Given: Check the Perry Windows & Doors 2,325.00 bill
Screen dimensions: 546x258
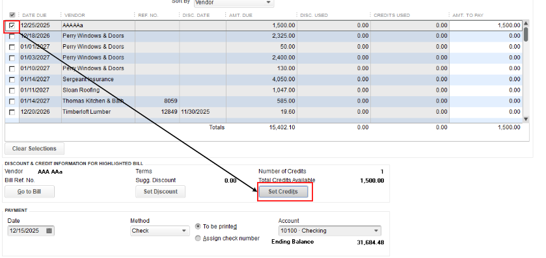Looking at the screenshot, I should click(x=12, y=36).
